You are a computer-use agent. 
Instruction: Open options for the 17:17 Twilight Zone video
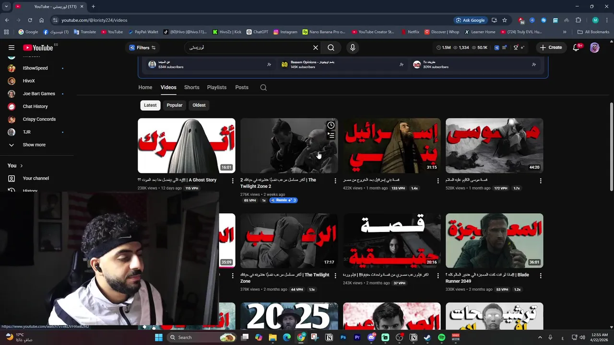click(x=335, y=276)
